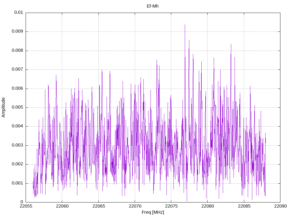This screenshot has height=216, width=288.
Task: Click the 22060 x-axis tick label
Action: (62, 206)
